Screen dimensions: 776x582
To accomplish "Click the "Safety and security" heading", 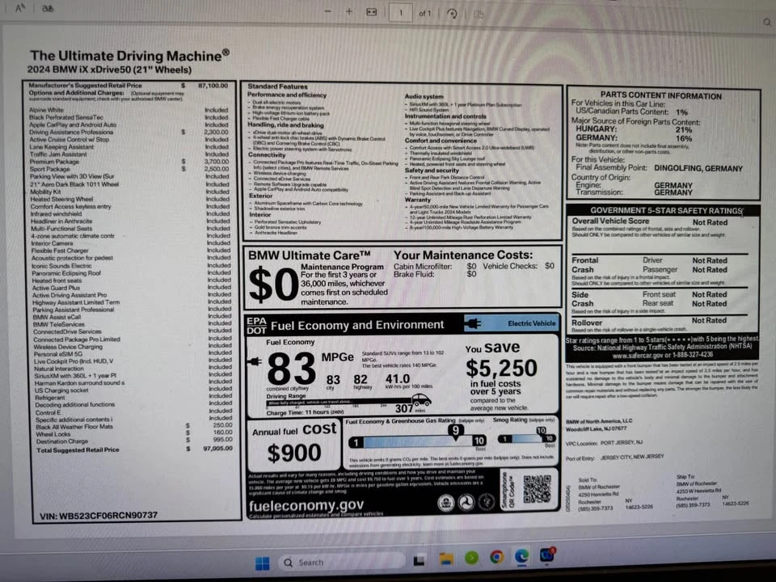I will (x=432, y=171).
